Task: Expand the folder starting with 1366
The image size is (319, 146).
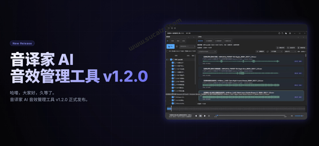Action: pos(170,75)
